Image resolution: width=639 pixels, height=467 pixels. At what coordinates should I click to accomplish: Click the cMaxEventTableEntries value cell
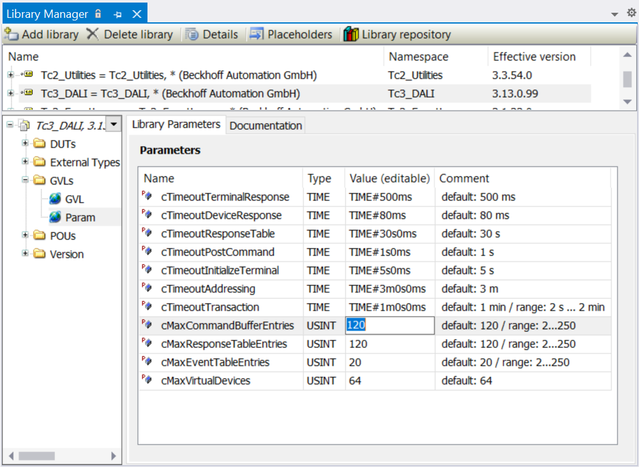click(390, 362)
